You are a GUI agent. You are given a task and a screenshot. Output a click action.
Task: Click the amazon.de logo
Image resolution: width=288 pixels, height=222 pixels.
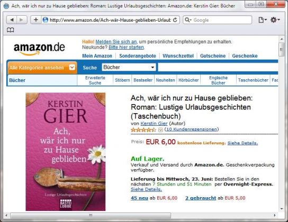click(x=39, y=49)
